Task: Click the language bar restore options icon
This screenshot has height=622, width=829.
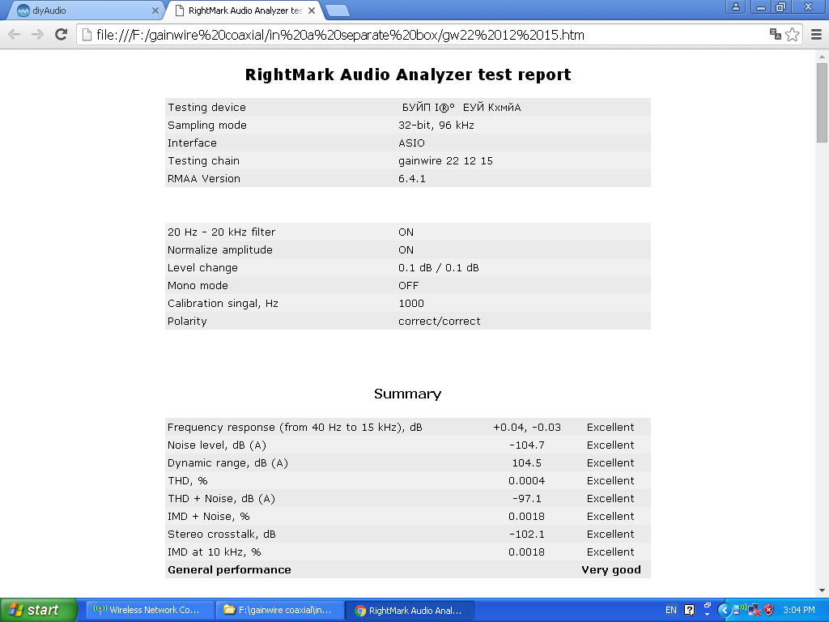Action: point(708,606)
